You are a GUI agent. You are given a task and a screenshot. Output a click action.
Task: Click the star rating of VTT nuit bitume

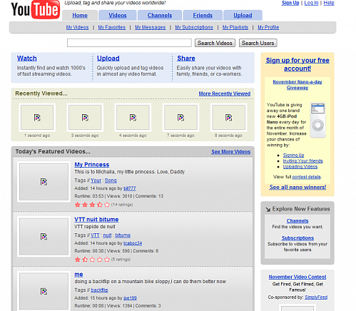pos(92,260)
